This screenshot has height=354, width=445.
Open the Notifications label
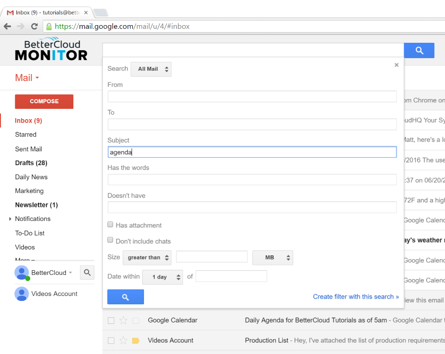coord(33,219)
